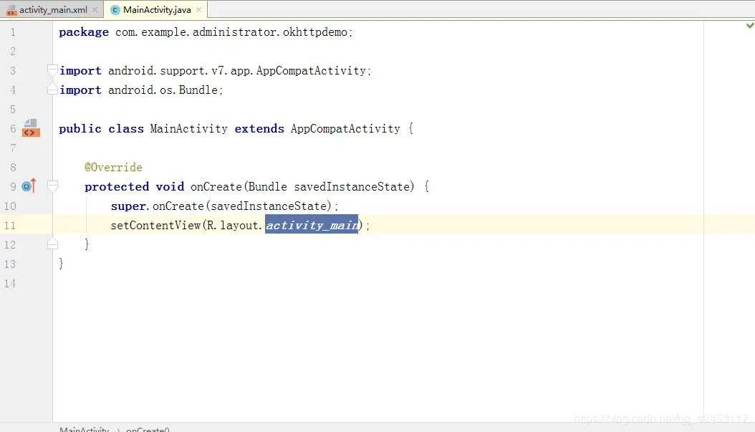Switch to the activity_main.xml tab
This screenshot has height=432, width=755.
point(51,9)
